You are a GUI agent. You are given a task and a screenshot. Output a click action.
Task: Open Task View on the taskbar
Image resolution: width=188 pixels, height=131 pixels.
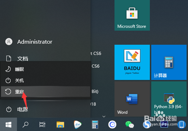[42, 124]
